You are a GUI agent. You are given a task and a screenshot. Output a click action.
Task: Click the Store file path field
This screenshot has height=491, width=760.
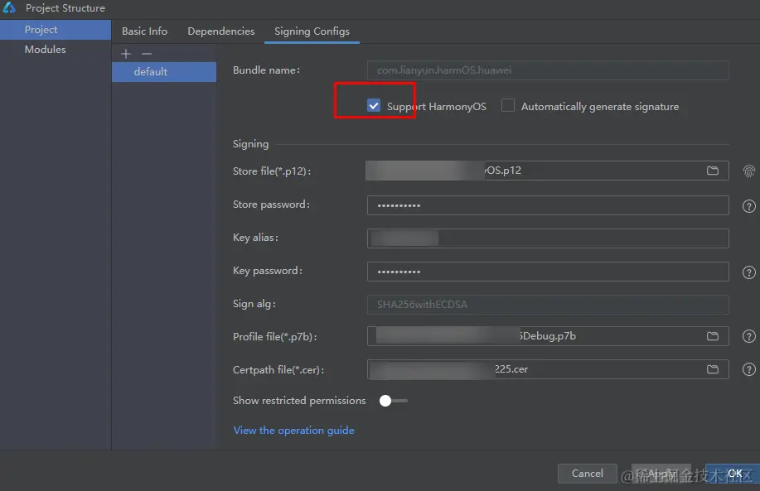[x=548, y=171]
